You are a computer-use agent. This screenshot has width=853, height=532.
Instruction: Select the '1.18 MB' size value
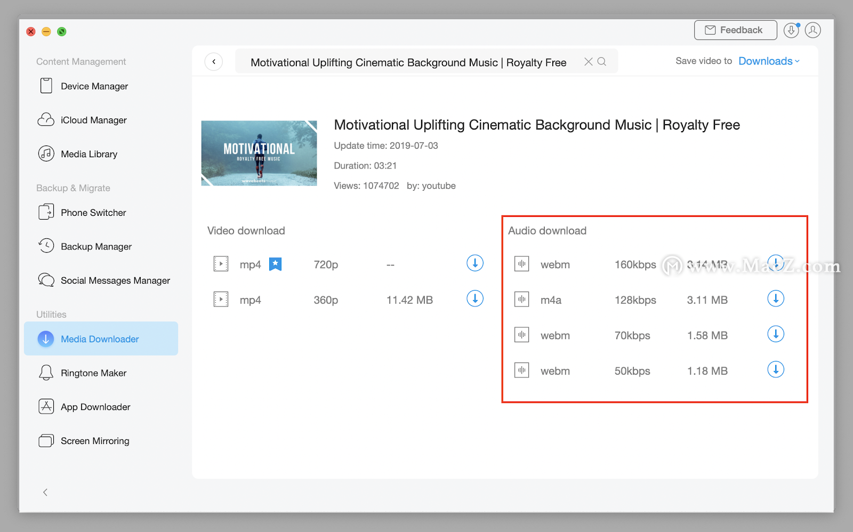tap(707, 371)
